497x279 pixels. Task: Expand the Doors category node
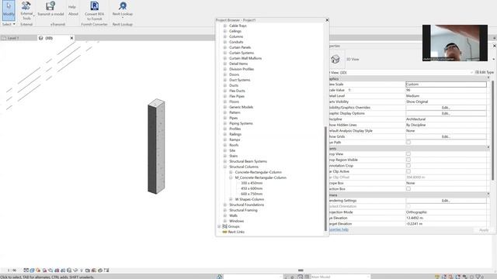point(225,74)
